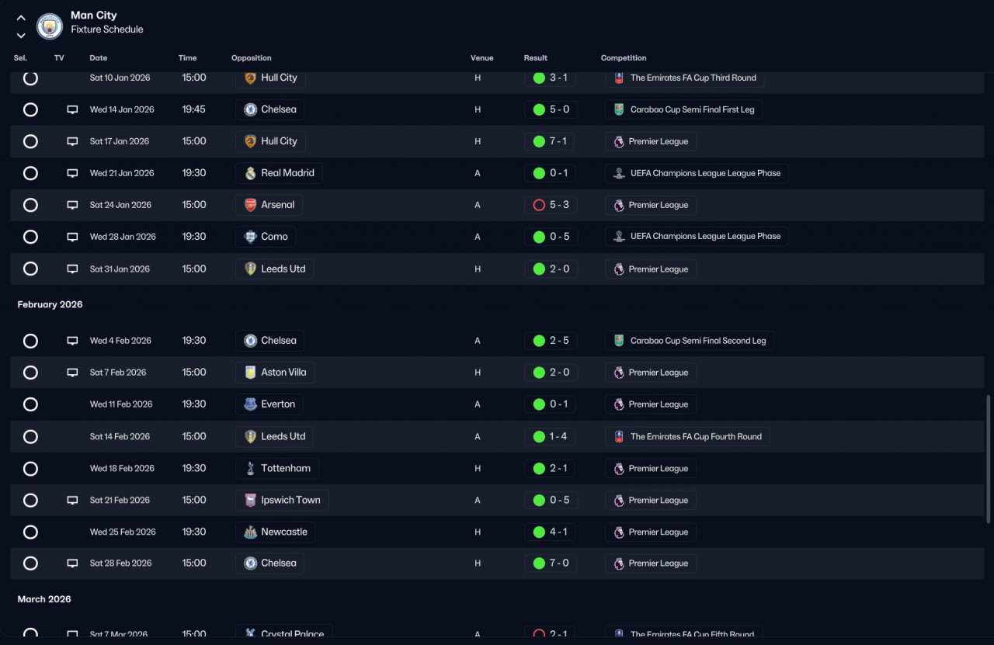This screenshot has height=645, width=994.
Task: Click TV icon for Real Madrid fixture
Action: tap(72, 173)
